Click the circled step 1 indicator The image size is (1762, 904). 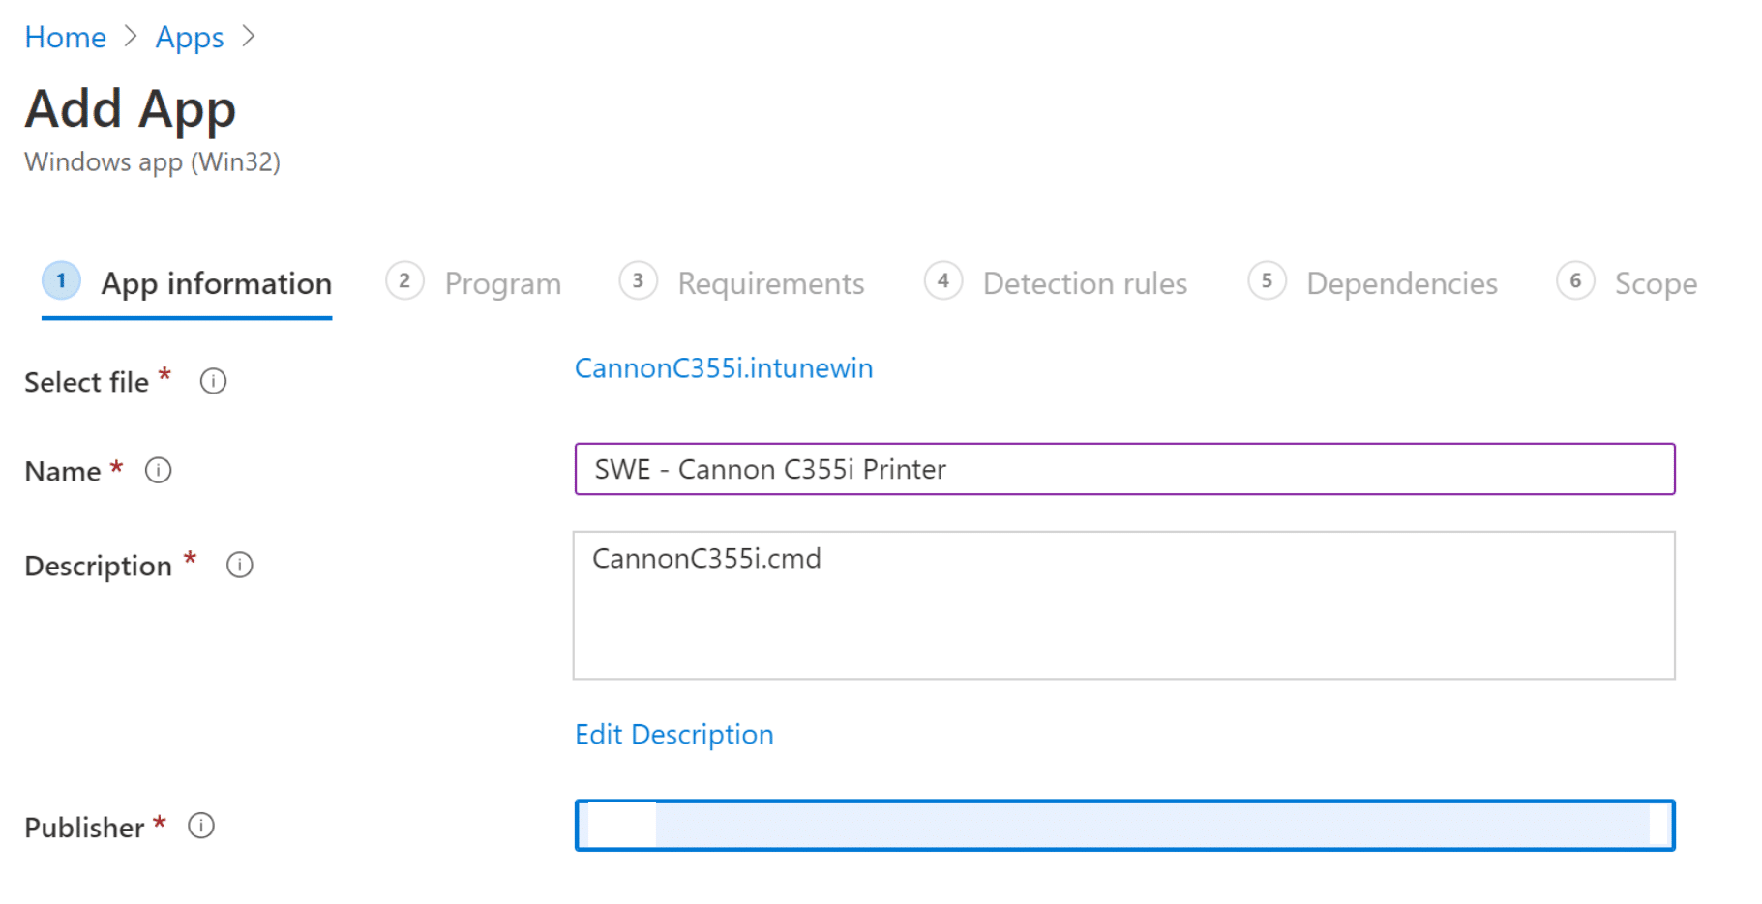point(60,280)
